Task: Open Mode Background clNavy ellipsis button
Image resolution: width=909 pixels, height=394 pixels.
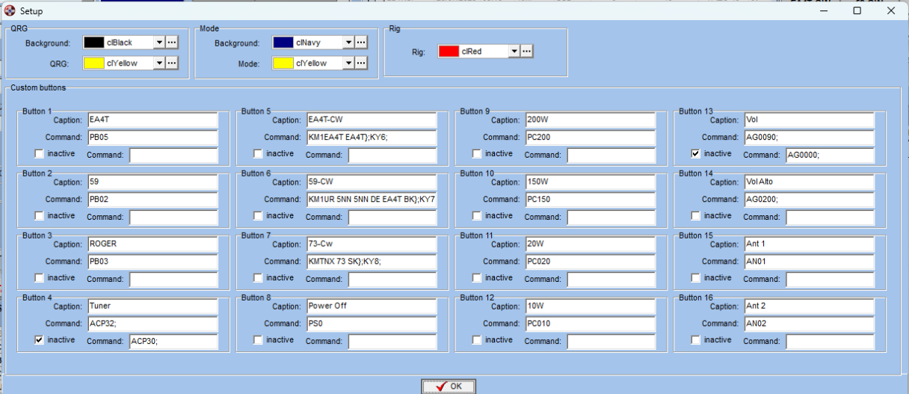Action: 361,43
